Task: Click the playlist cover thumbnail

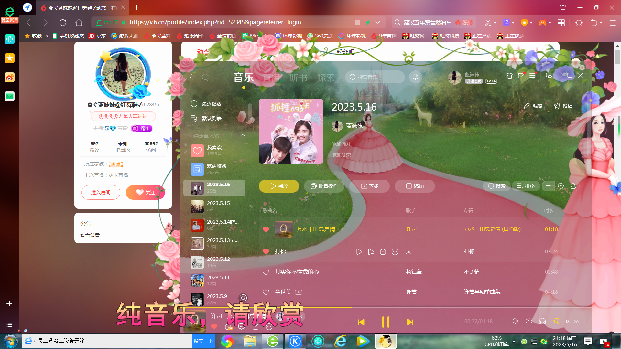Action: [x=291, y=131]
